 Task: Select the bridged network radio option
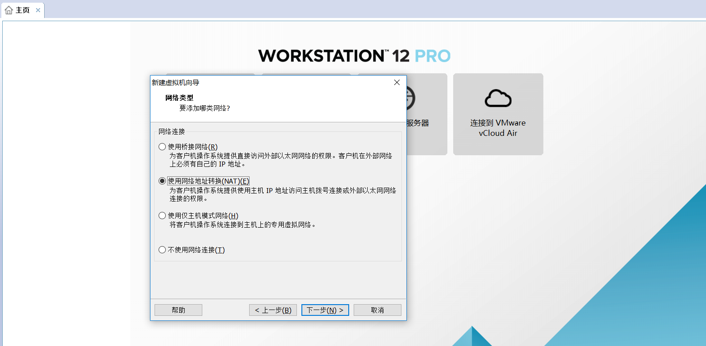(162, 147)
